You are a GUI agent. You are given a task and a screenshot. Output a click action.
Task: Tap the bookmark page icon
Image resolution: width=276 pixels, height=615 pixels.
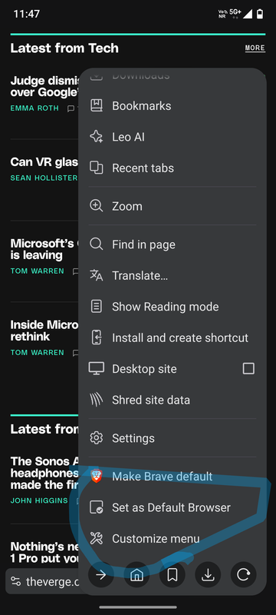[x=172, y=575]
